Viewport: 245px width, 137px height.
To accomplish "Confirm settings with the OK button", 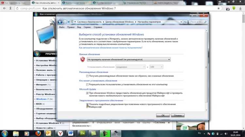I will pos(163,116).
